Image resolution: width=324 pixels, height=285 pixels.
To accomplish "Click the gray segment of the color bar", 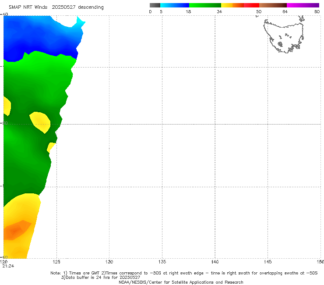I will click(x=155, y=5).
